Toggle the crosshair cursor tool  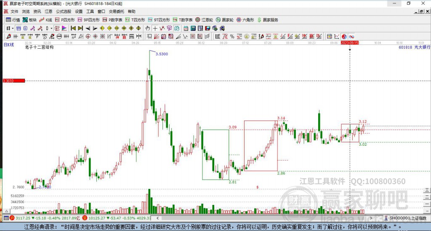[155, 28]
